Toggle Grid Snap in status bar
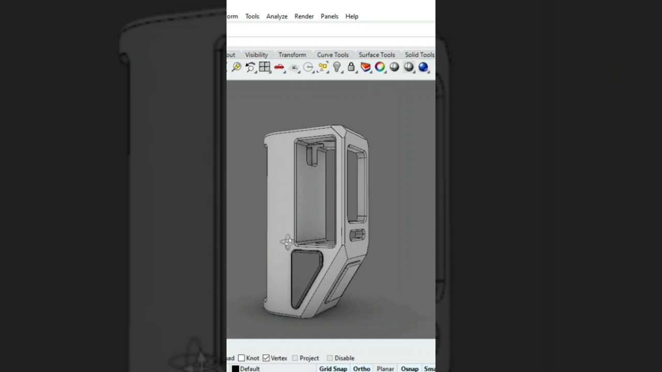Screen dimensions: 662x372 (x=333, y=368)
